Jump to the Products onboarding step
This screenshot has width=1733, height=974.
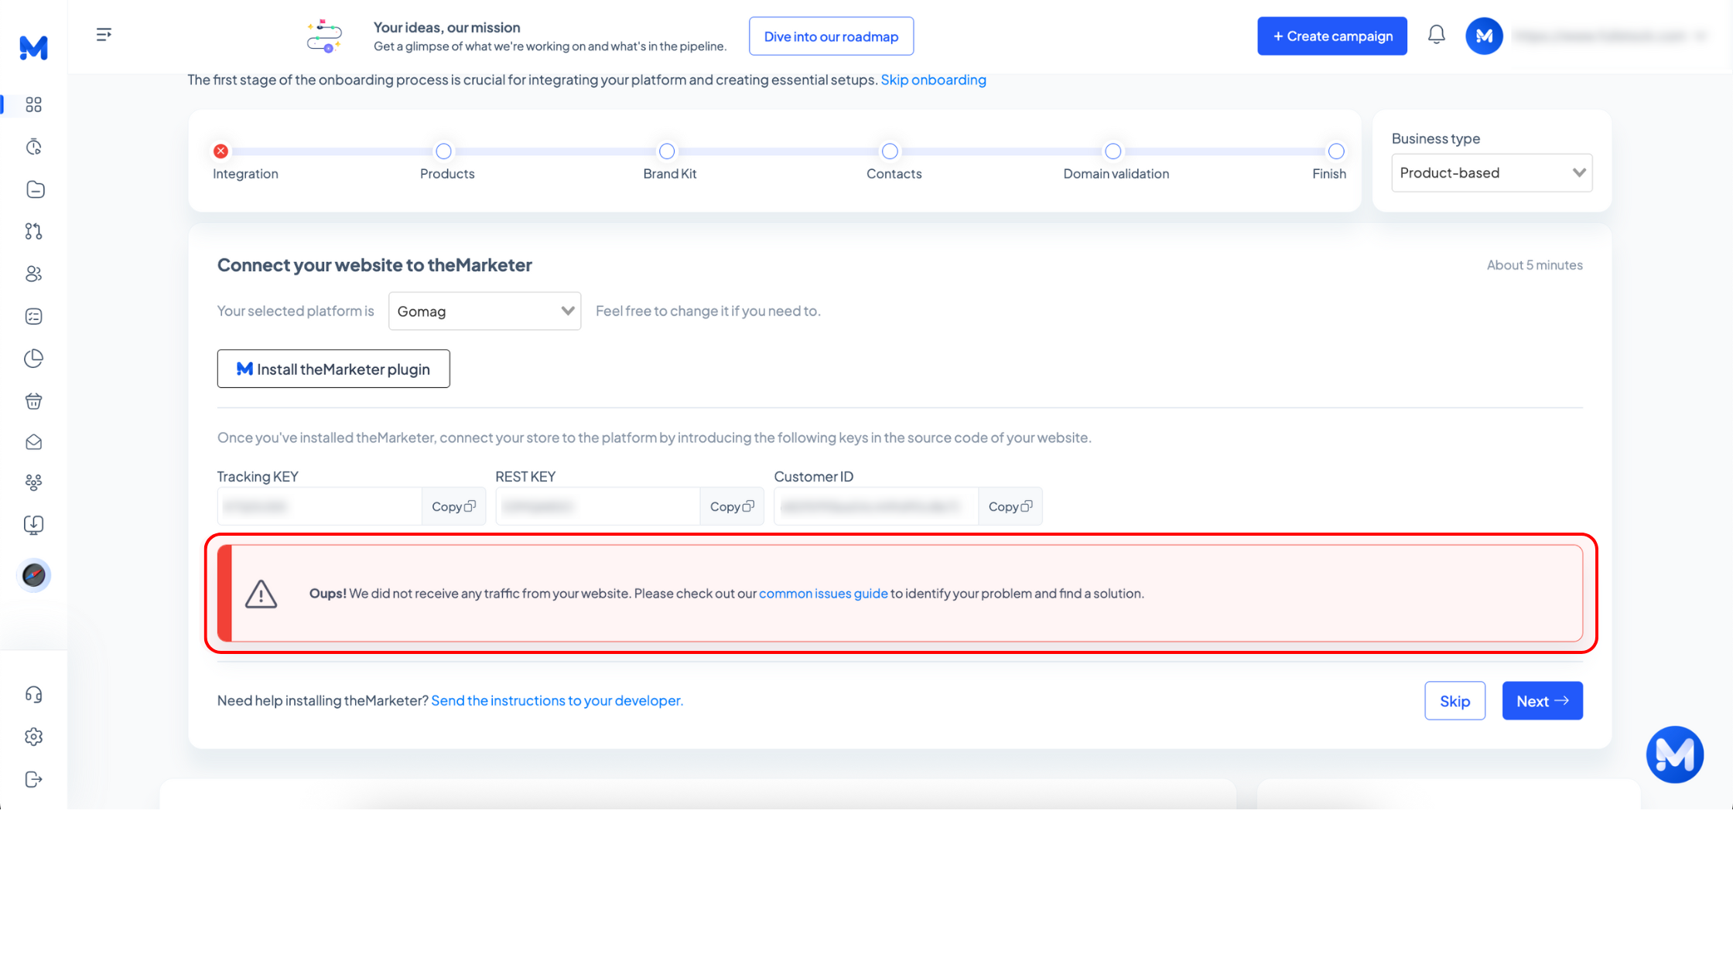tap(443, 151)
